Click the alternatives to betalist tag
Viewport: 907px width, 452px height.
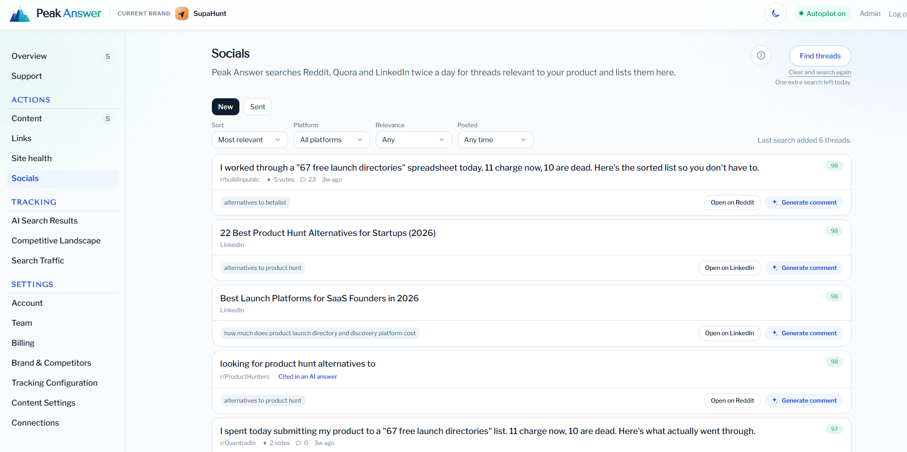coord(255,203)
